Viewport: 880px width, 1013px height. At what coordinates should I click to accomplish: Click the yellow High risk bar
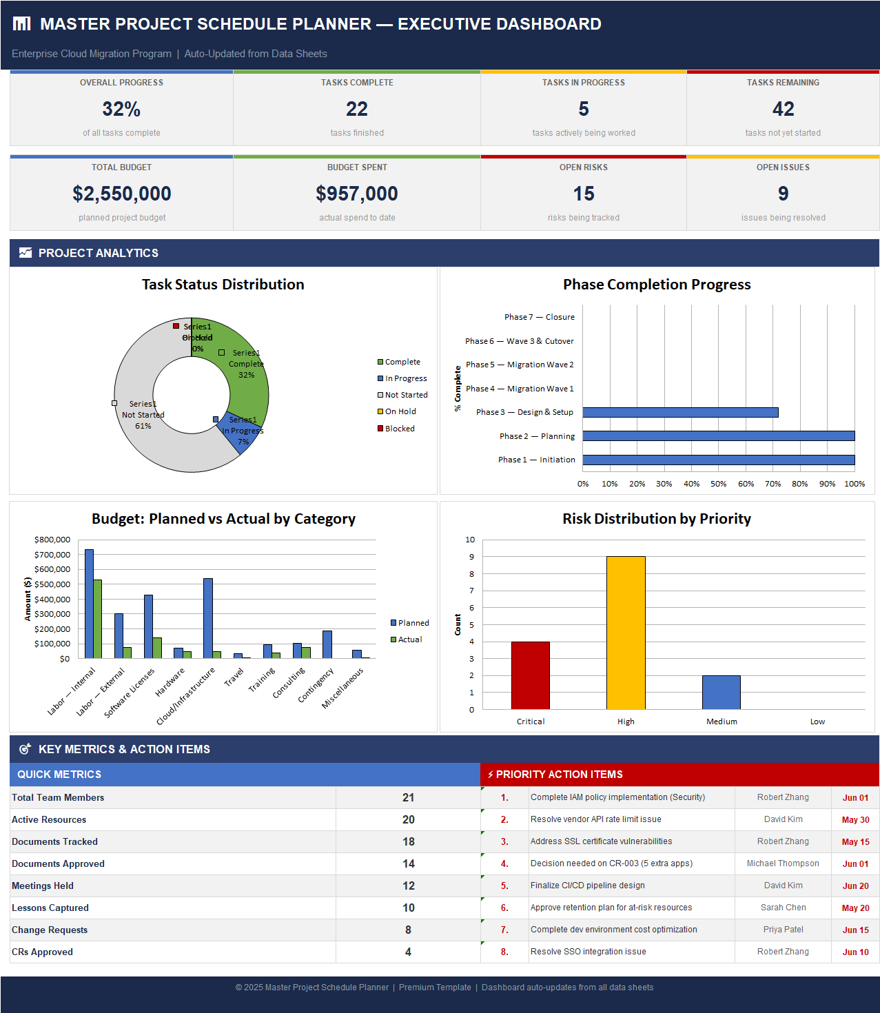626,633
